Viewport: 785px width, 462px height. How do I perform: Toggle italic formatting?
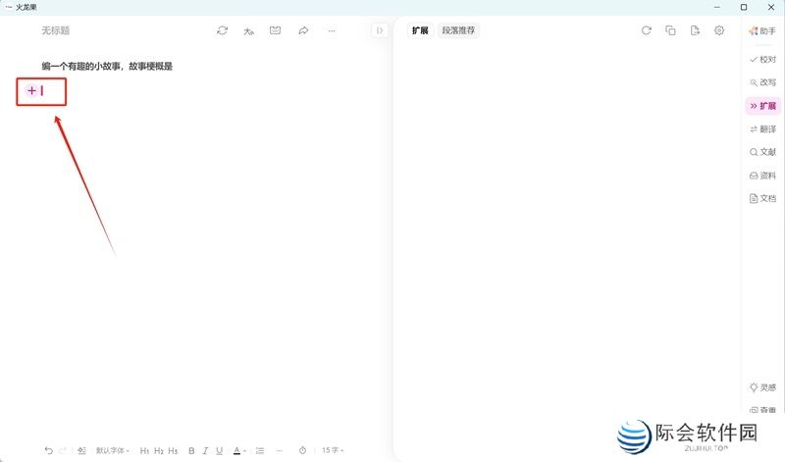coord(205,450)
